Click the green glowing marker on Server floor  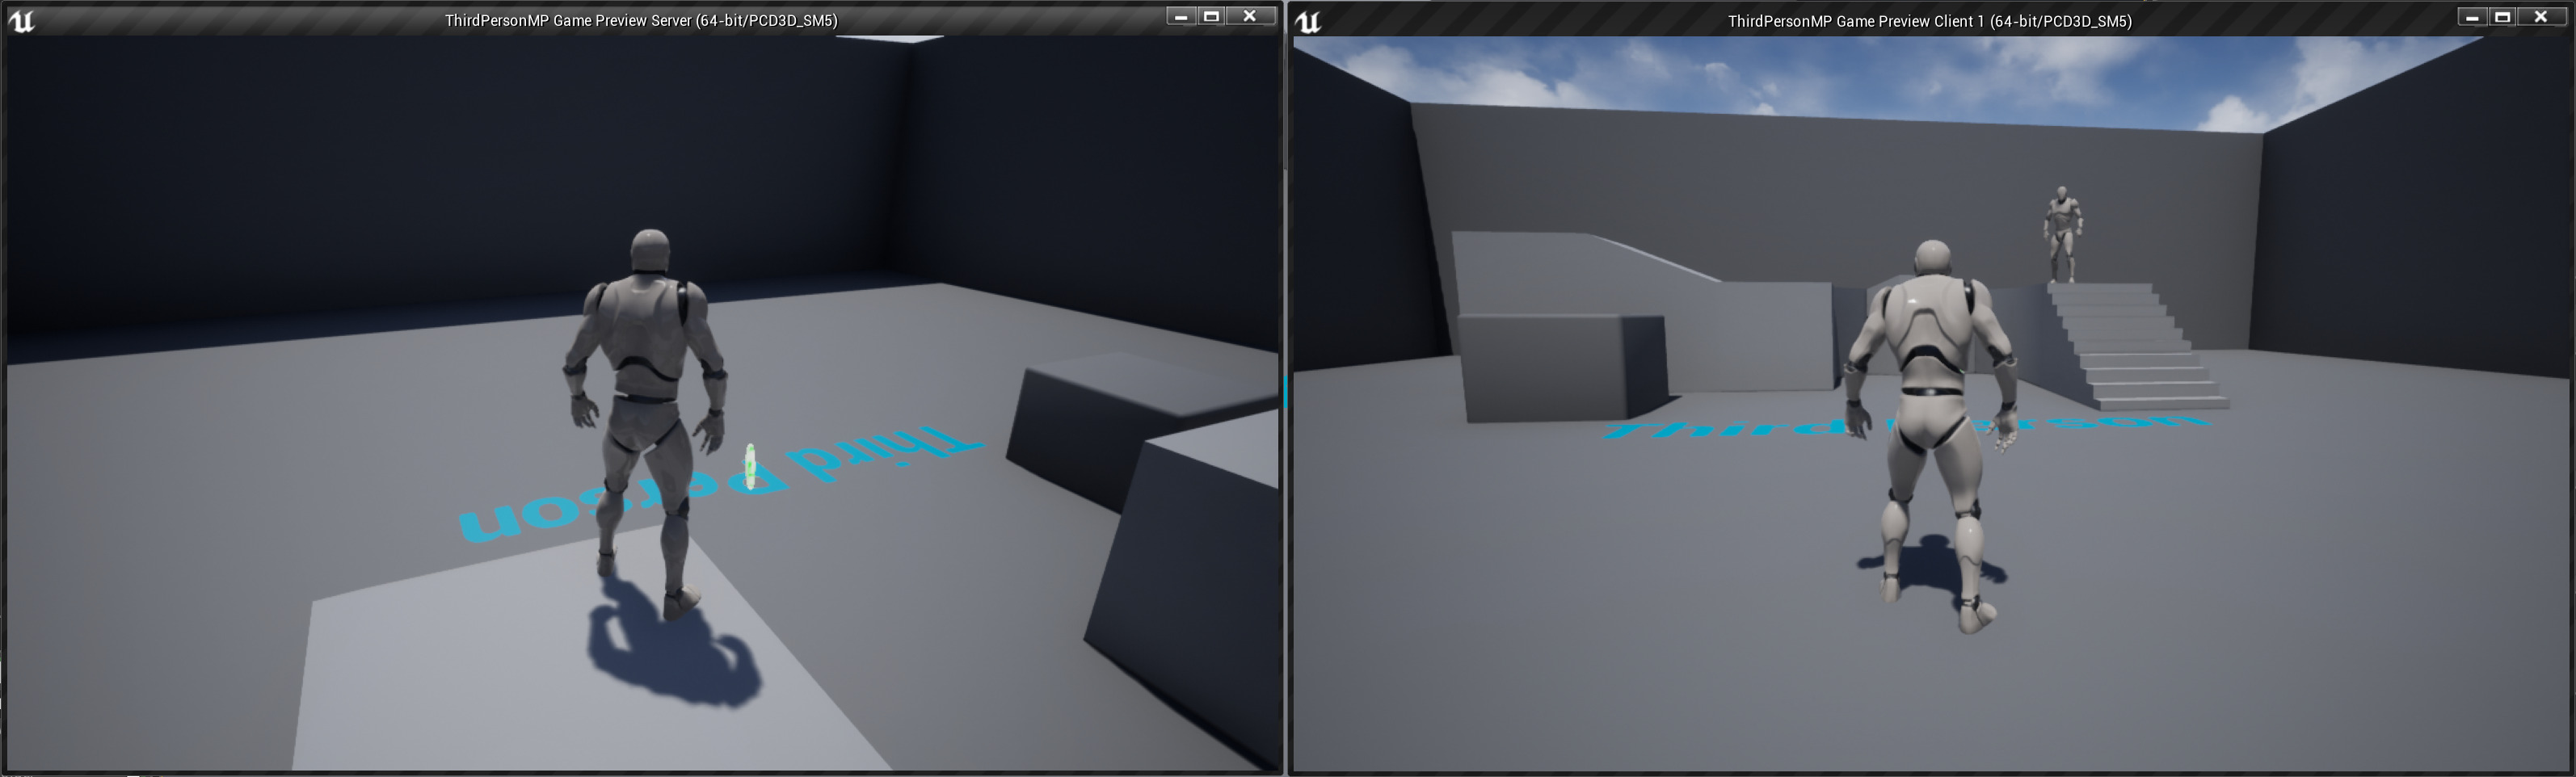[x=750, y=467]
